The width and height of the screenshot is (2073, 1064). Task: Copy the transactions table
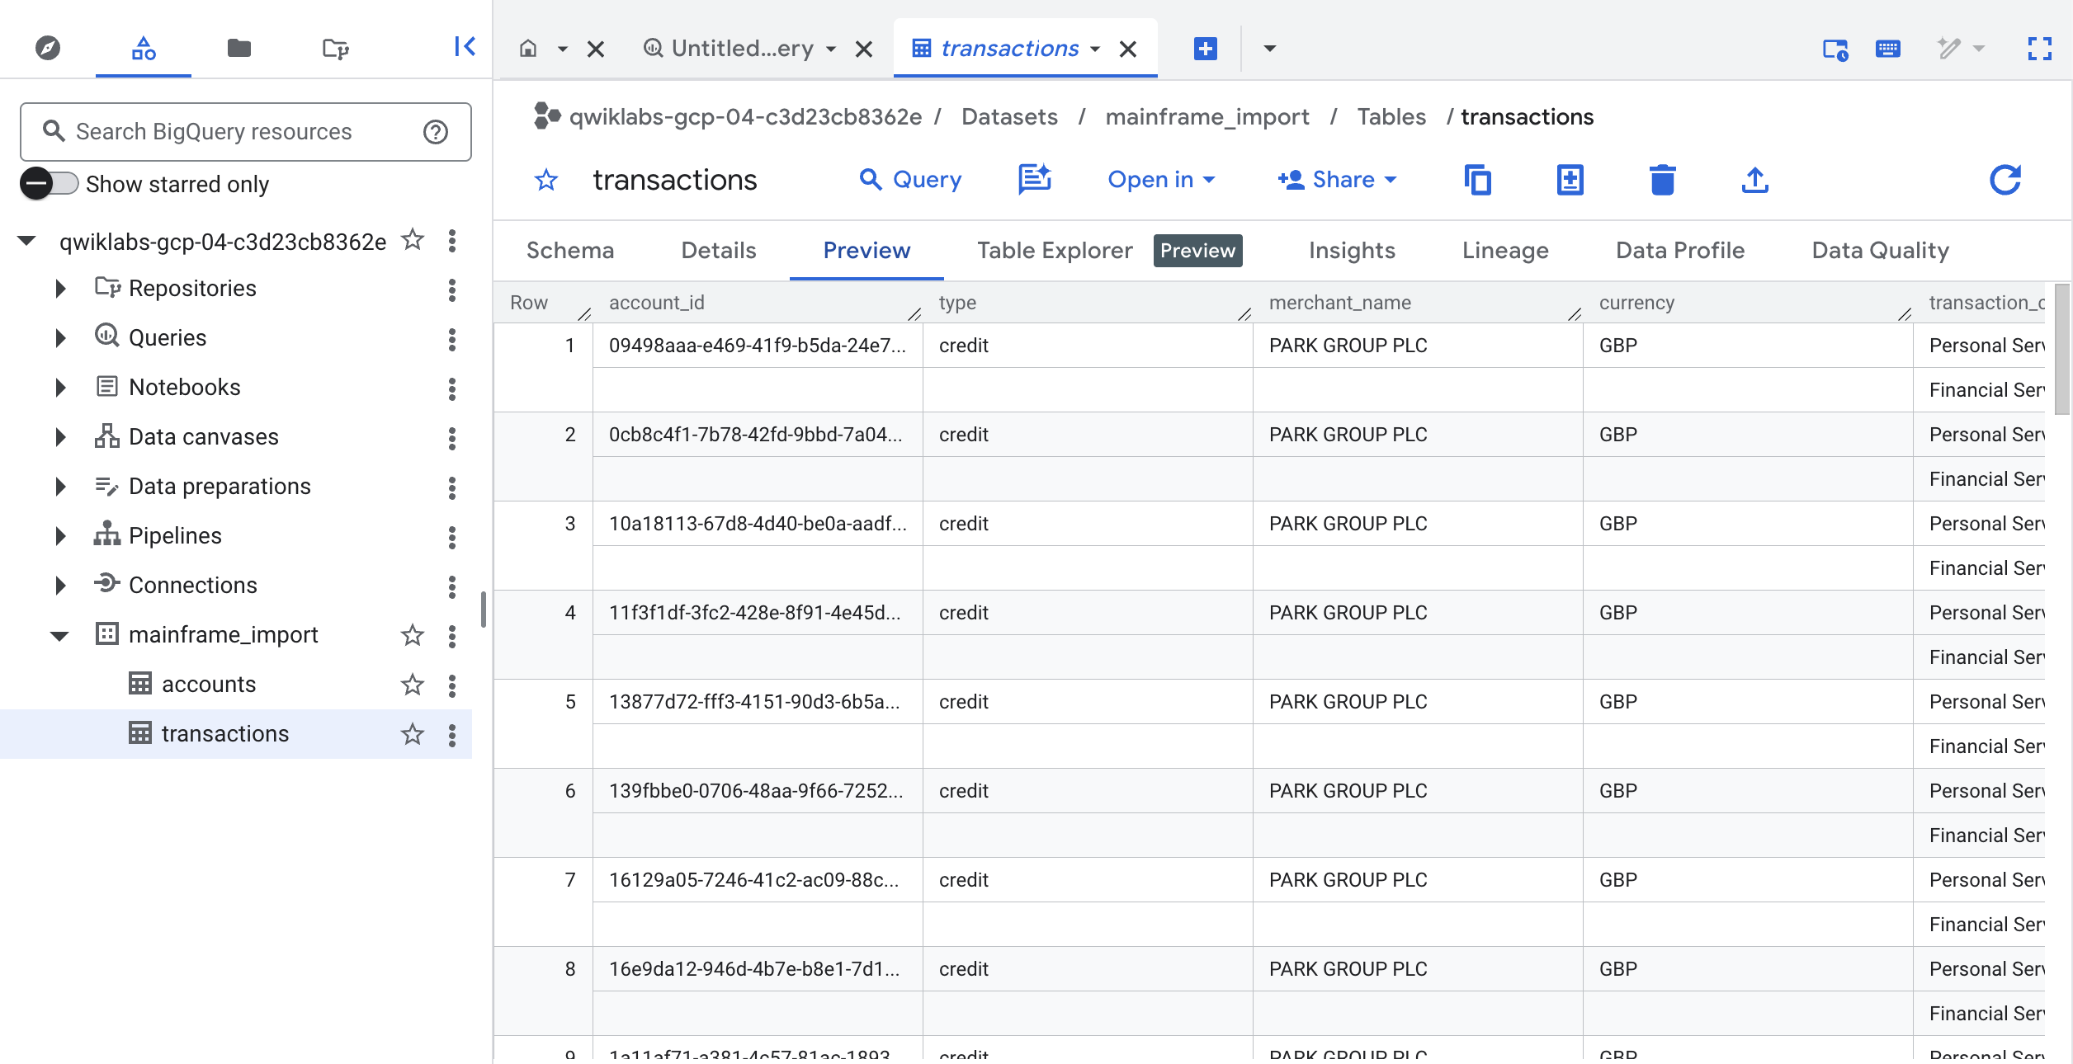coord(1478,180)
